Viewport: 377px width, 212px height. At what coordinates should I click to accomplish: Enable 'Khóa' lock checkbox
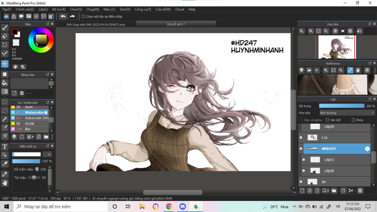353,120
